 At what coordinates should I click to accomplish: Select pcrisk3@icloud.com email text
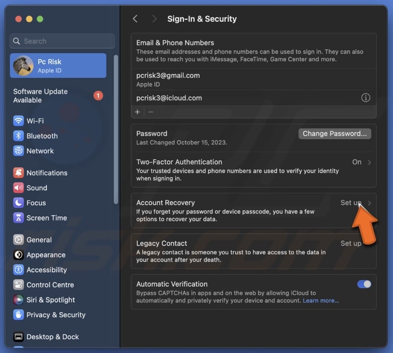(169, 98)
